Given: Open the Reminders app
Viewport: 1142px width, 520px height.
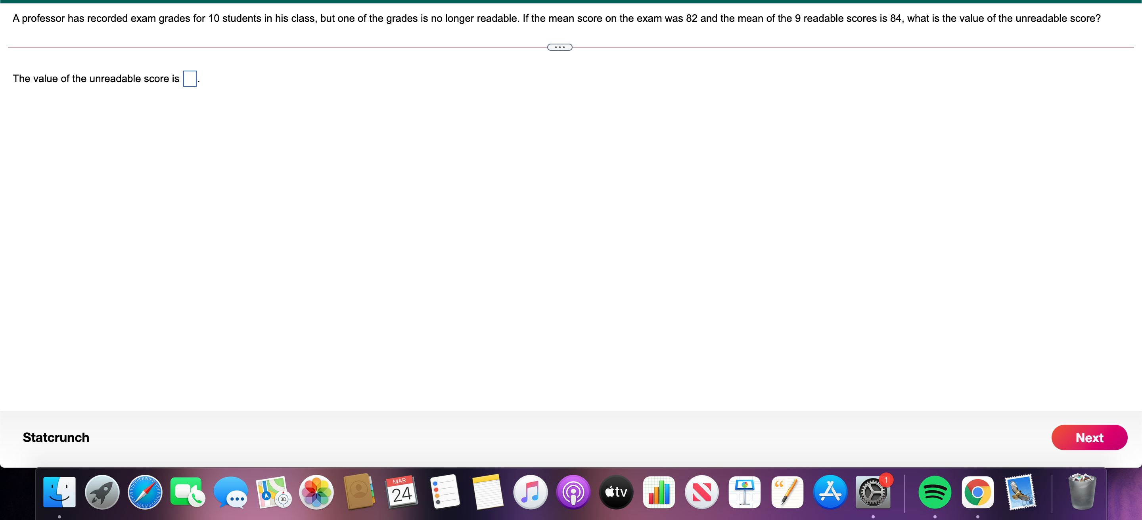Looking at the screenshot, I should (445, 492).
